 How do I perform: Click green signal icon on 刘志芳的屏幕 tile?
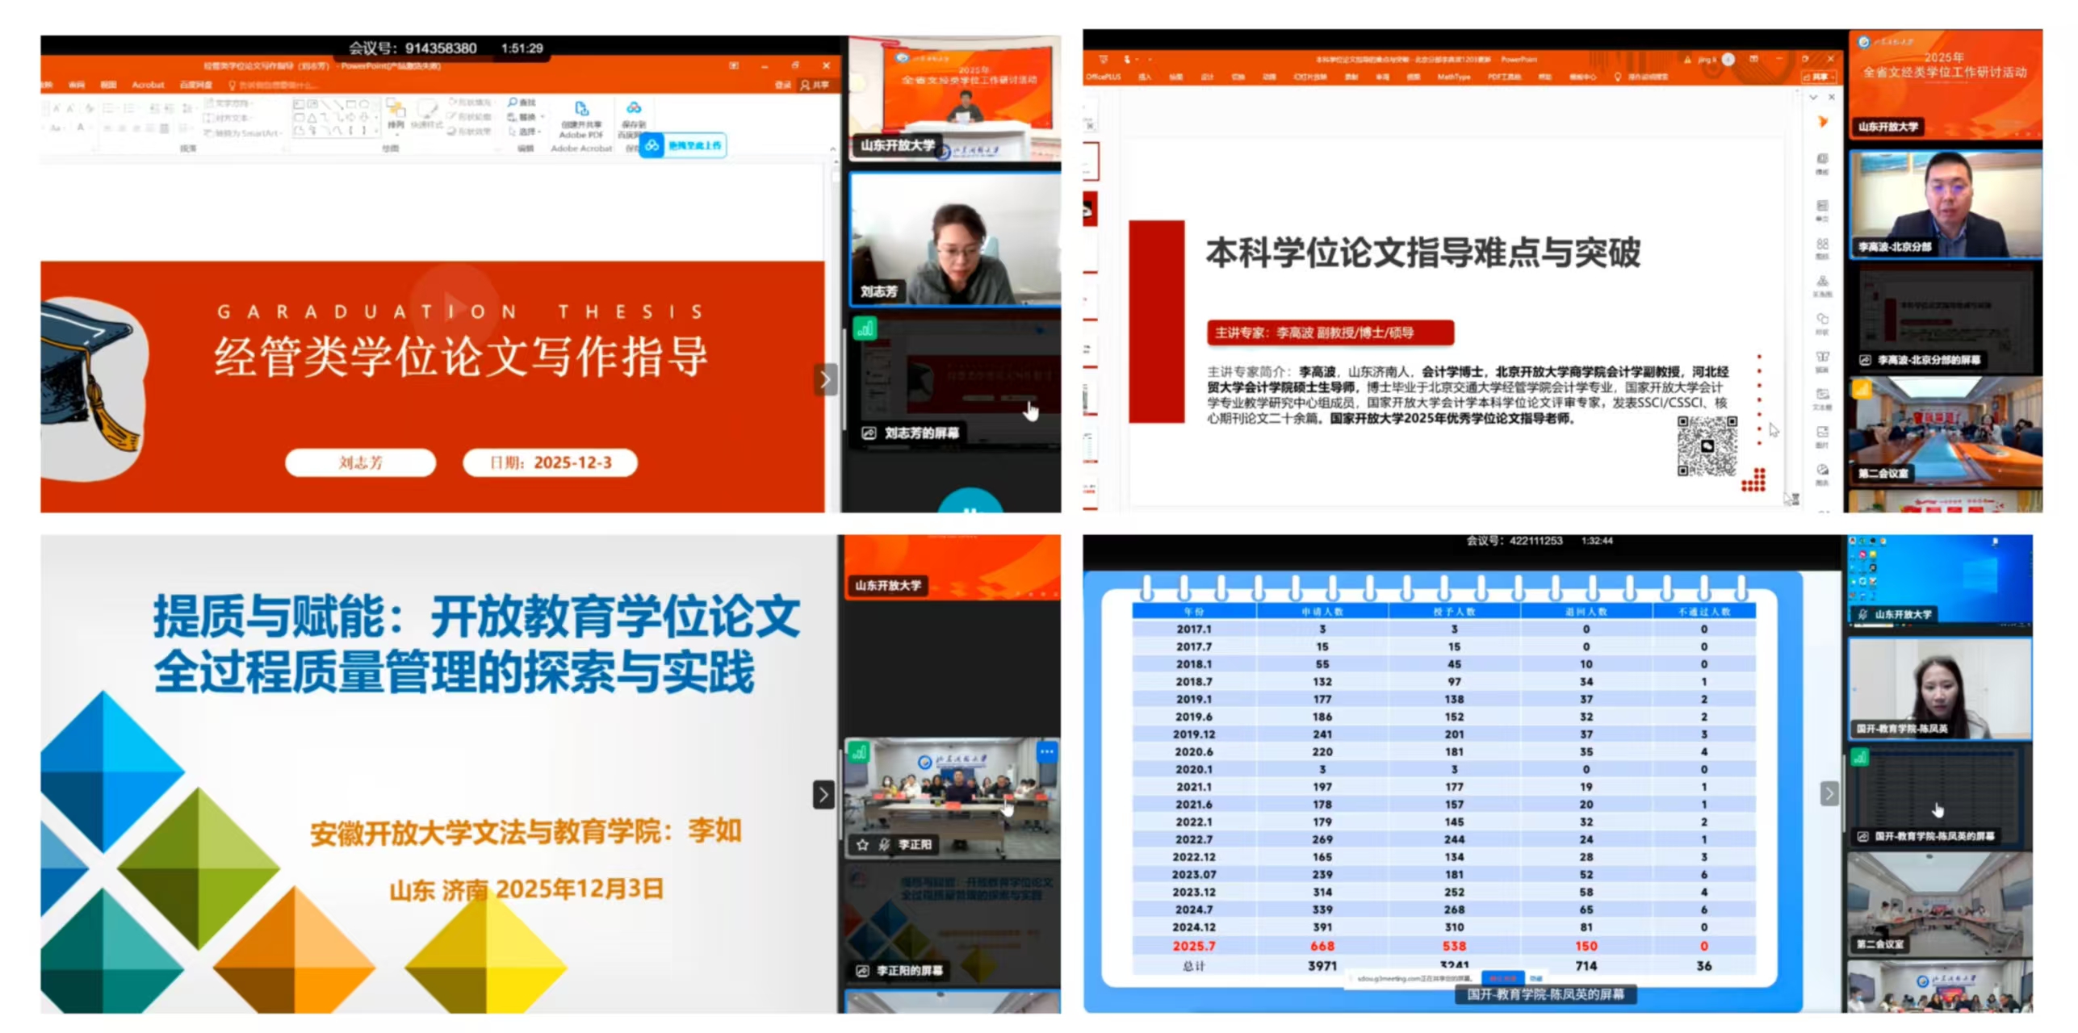pos(865,328)
